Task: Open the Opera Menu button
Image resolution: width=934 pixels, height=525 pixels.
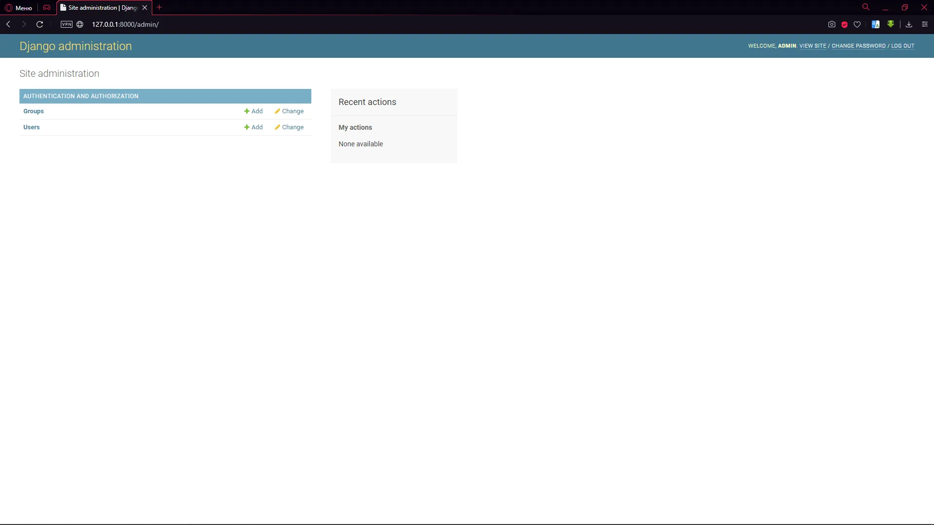Action: pyautogui.click(x=18, y=8)
